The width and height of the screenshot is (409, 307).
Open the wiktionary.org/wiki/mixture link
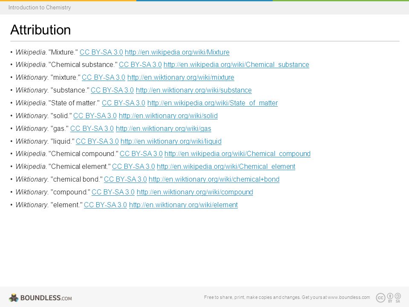coord(181,77)
